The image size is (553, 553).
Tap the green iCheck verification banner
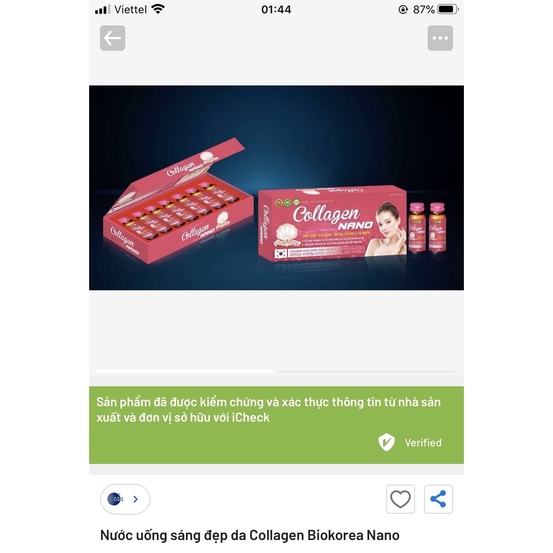(276, 425)
